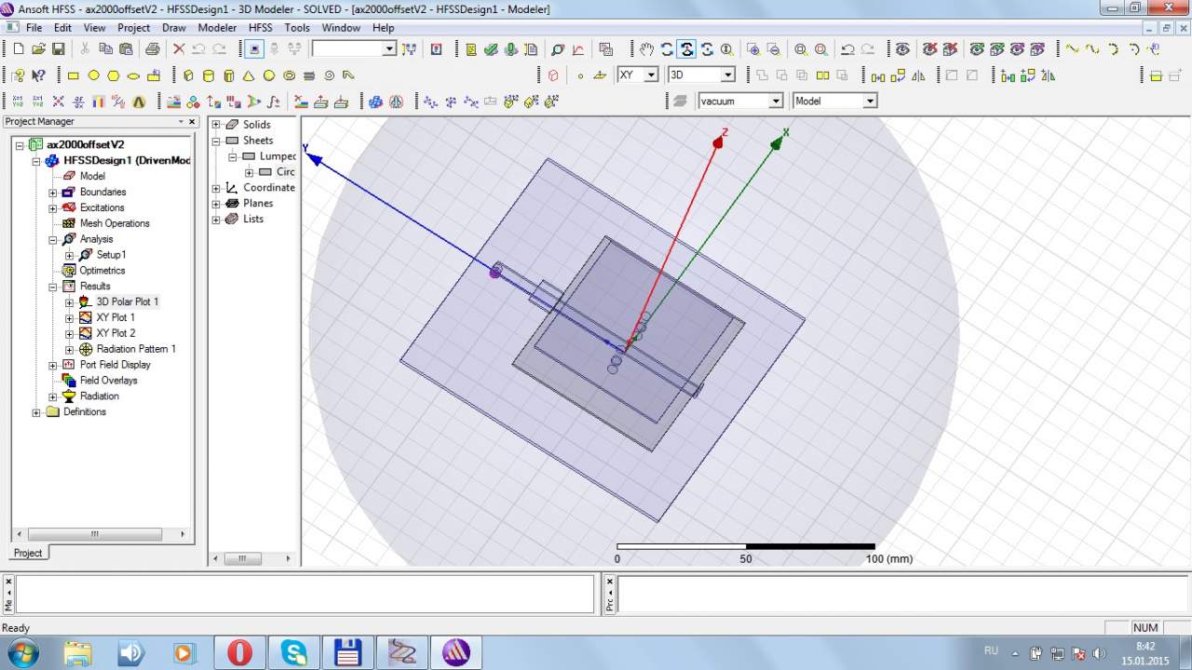Toggle the active select-object mode button

[255, 49]
